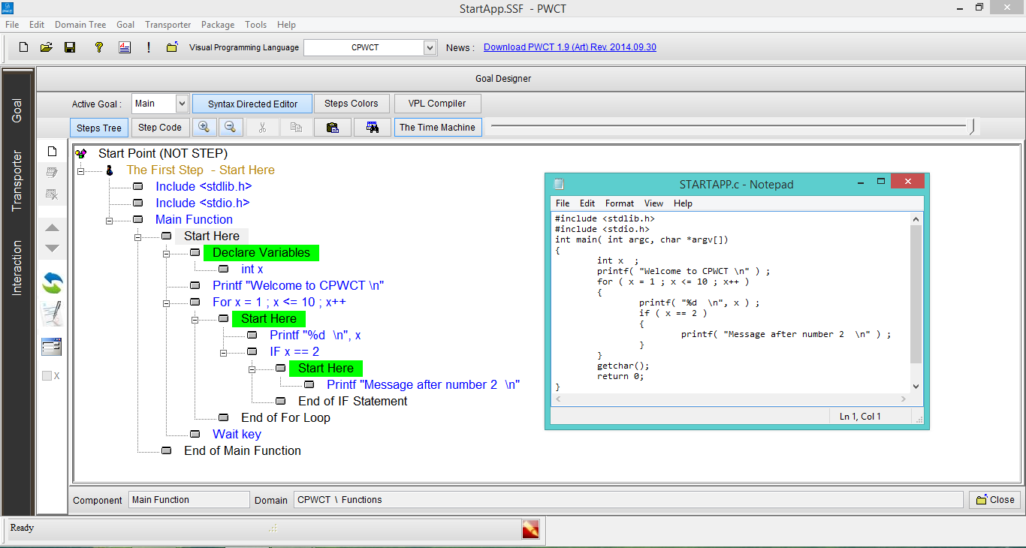Click the zoom out magnifier icon
Screen dimensions: 1026x548
click(x=231, y=127)
